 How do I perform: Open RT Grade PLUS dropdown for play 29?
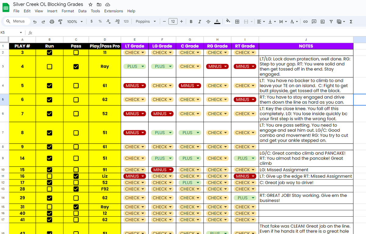[x=245, y=198]
